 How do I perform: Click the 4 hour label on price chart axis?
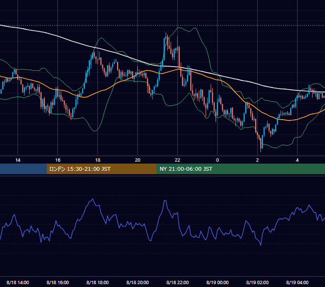297,160
